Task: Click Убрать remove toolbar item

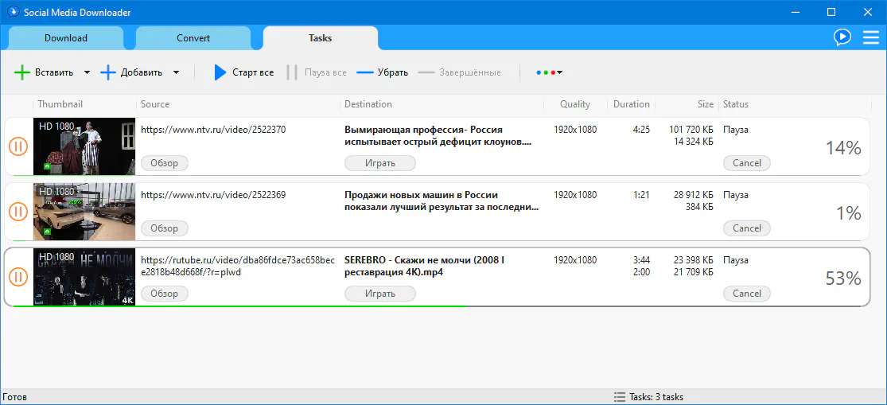Action: (x=382, y=72)
